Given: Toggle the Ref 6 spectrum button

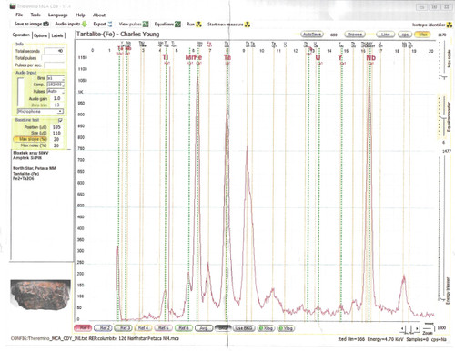Looking at the screenshot, I should [184, 328].
